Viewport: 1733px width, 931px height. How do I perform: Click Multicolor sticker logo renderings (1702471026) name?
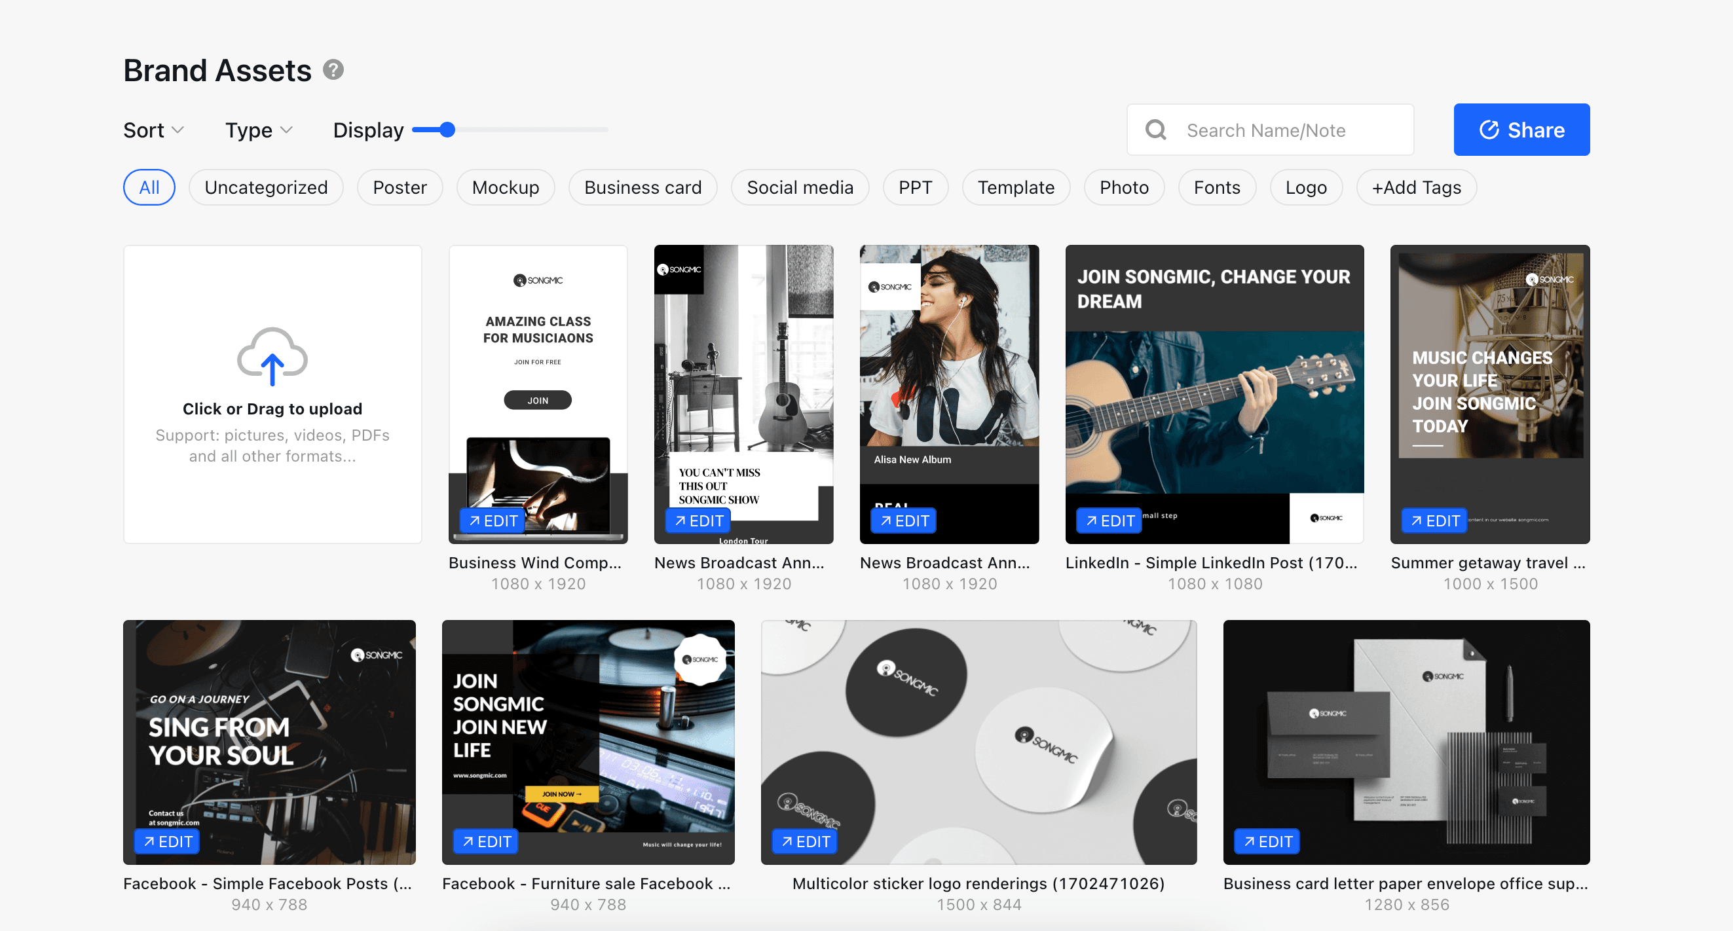pyautogui.click(x=979, y=884)
